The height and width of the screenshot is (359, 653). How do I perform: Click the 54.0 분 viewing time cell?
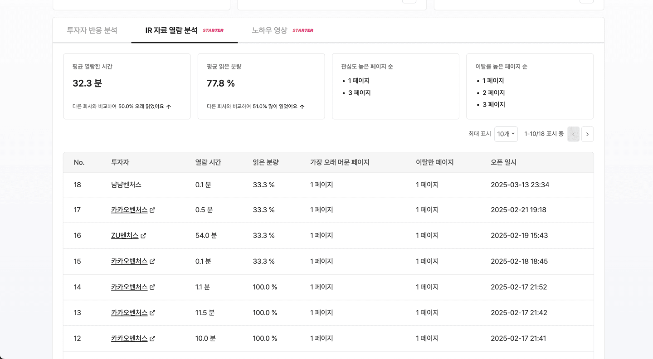click(x=206, y=236)
